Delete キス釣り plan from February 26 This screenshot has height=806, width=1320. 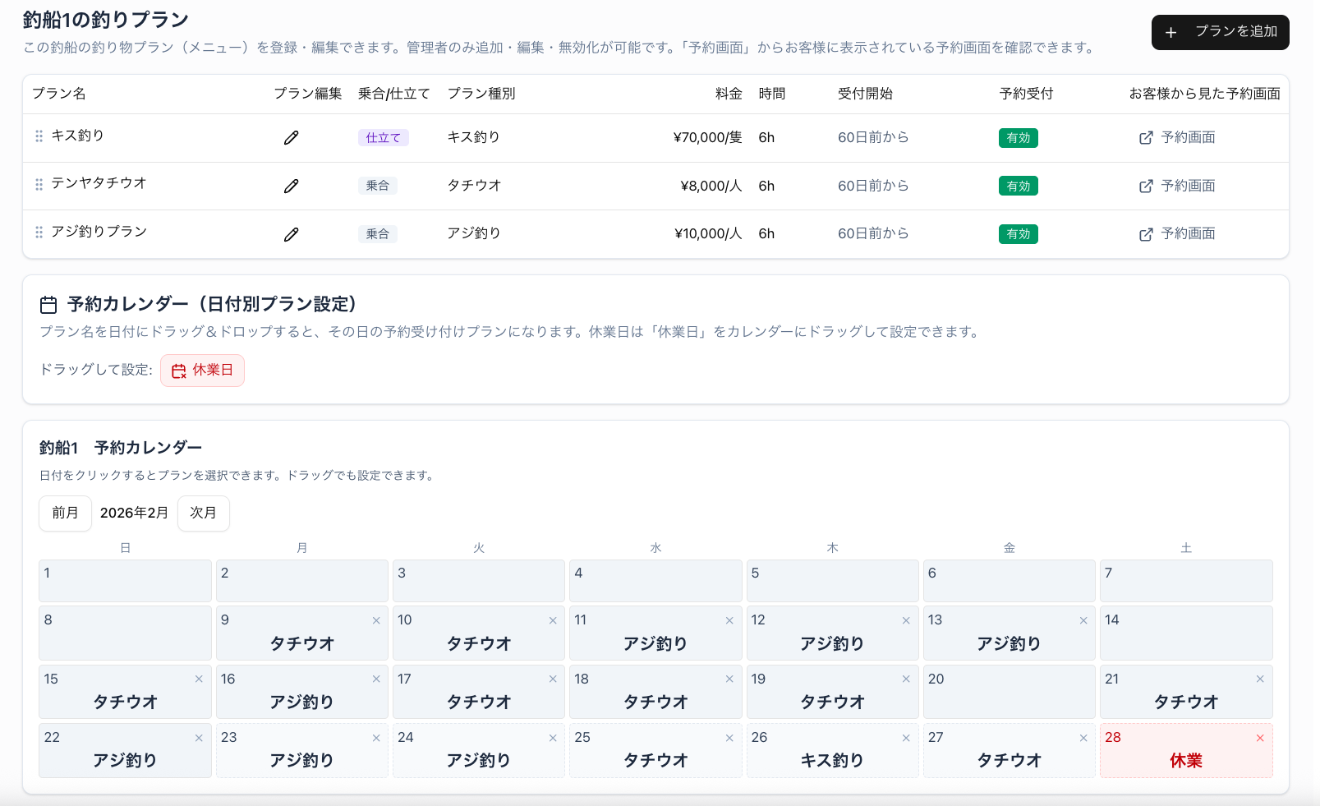(906, 738)
